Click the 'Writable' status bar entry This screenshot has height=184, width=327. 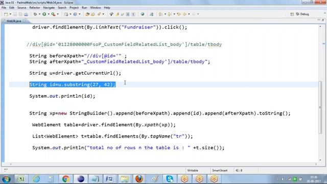(x=193, y=170)
